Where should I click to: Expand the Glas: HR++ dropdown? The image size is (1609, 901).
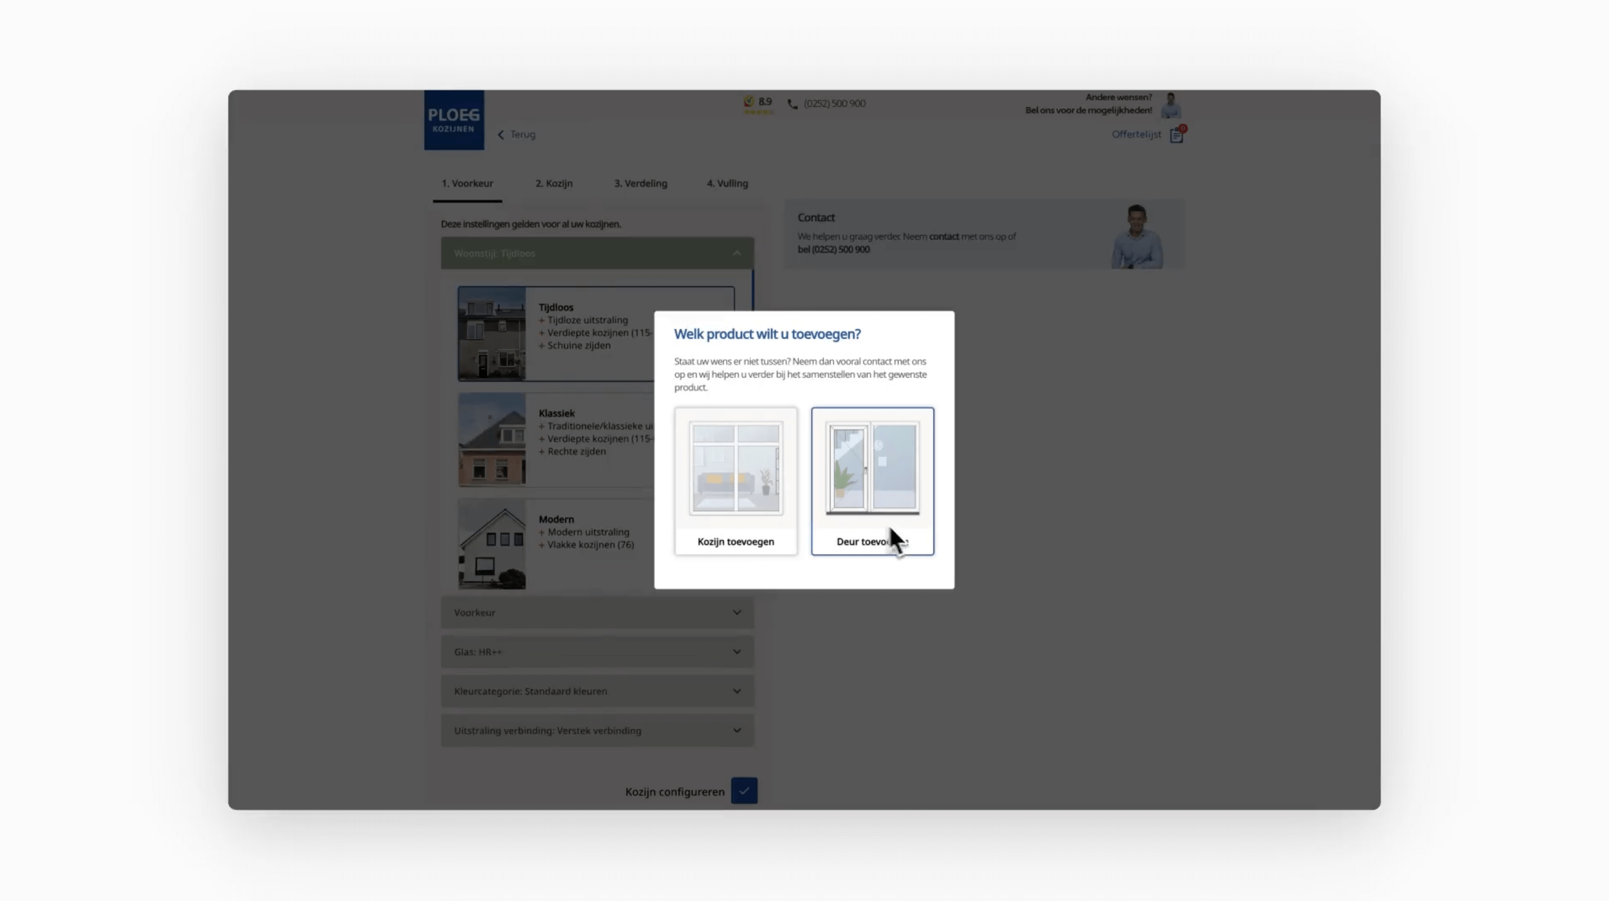click(x=597, y=652)
